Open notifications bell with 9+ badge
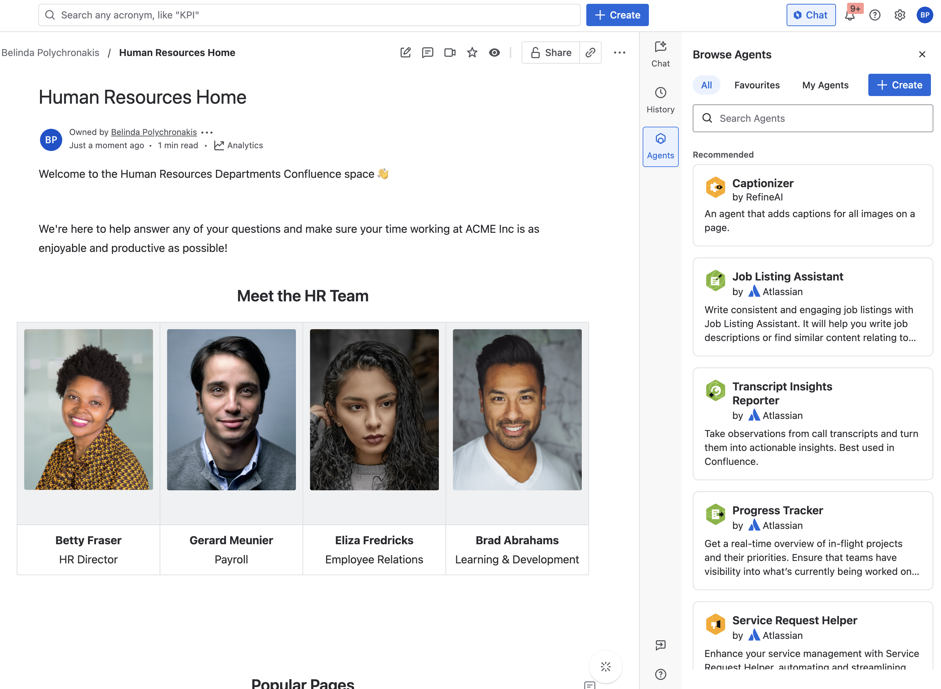Image resolution: width=941 pixels, height=689 pixels. [850, 15]
